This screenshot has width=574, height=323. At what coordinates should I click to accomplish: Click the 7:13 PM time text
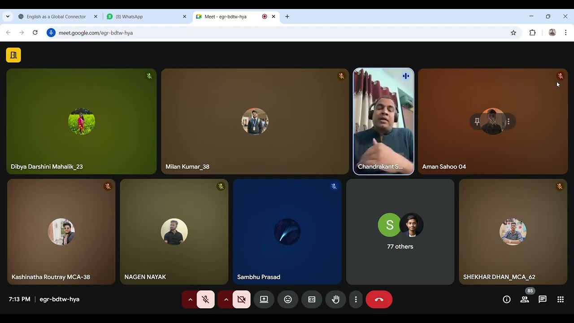(20, 299)
